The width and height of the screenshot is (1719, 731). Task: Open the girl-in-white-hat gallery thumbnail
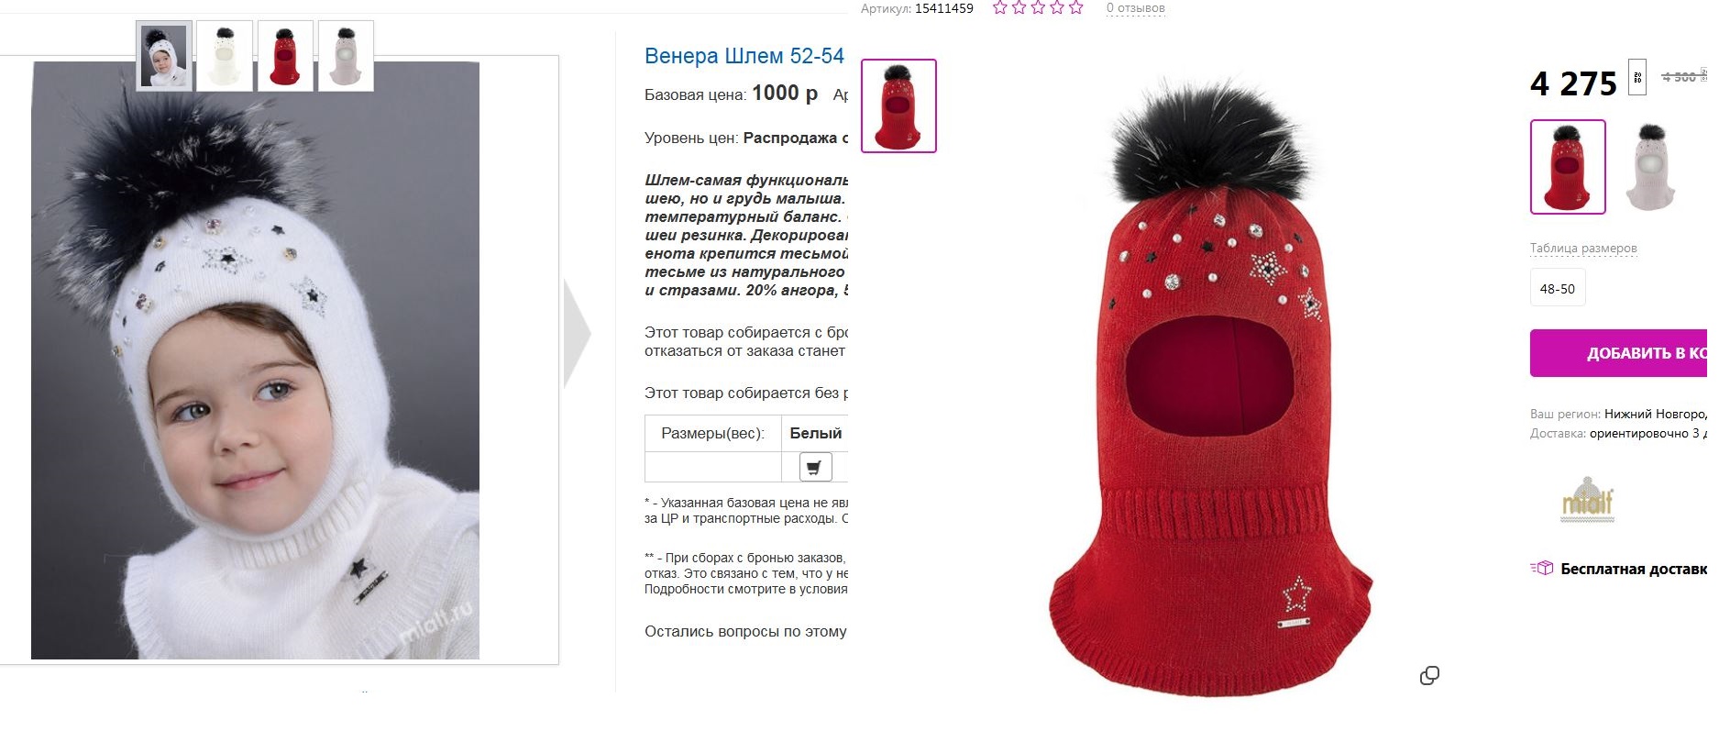tap(164, 56)
